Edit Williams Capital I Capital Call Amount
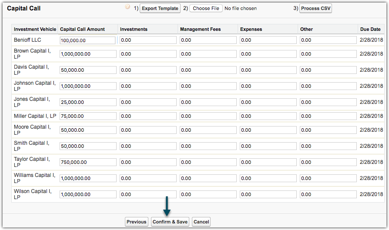Viewport: 389px width, 230px height. pos(88,178)
